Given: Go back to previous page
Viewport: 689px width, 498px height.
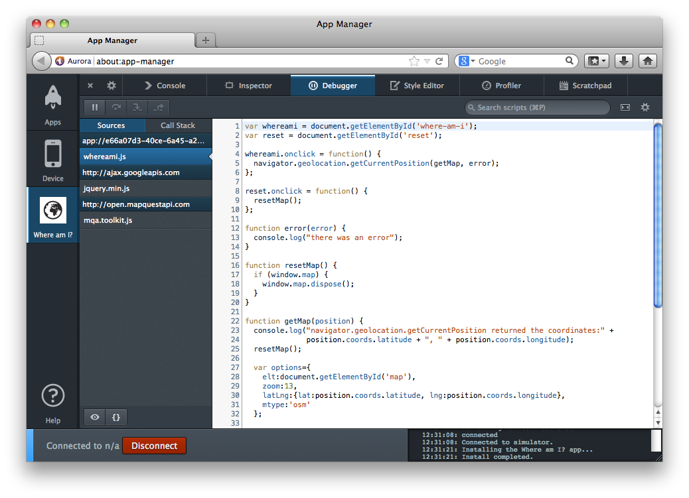Looking at the screenshot, I should [41, 61].
